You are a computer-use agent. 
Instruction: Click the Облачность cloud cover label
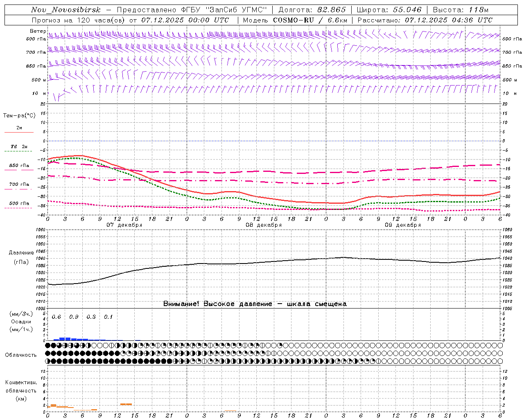(x=21, y=355)
